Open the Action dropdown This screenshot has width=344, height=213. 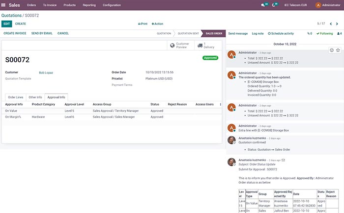pyautogui.click(x=157, y=24)
